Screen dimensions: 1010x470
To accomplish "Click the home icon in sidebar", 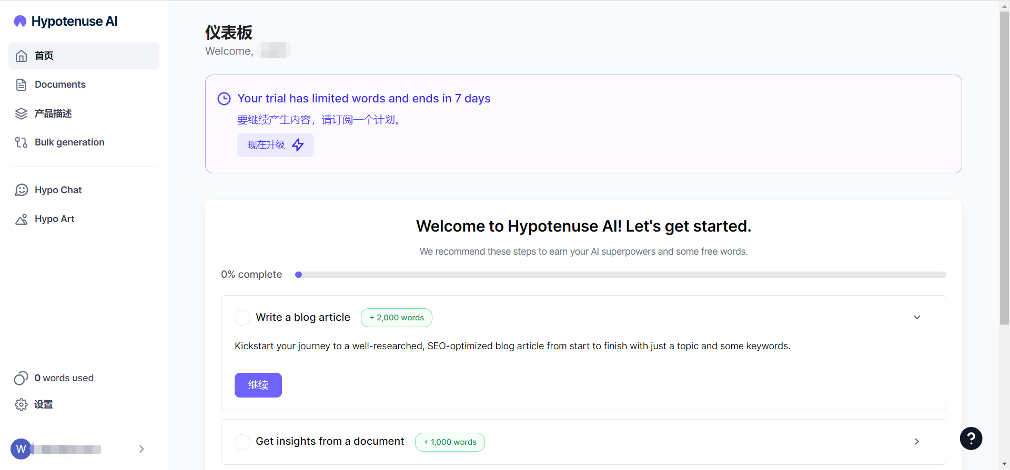I will coord(21,56).
